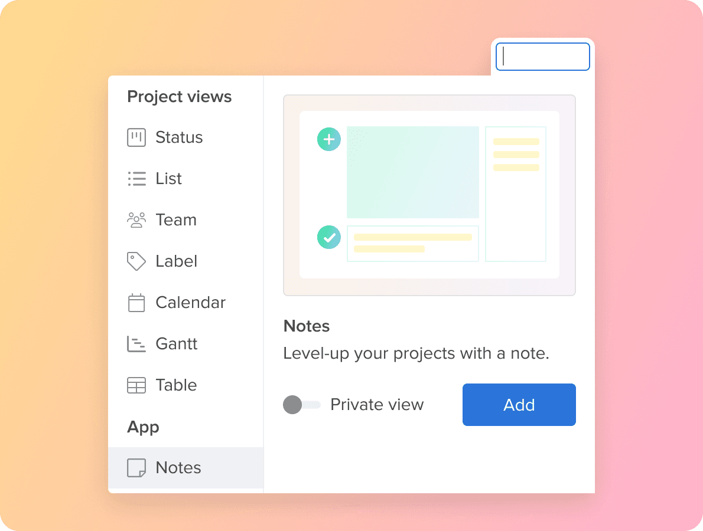The height and width of the screenshot is (531, 703).
Task: Click the blue Add button
Action: (519, 405)
